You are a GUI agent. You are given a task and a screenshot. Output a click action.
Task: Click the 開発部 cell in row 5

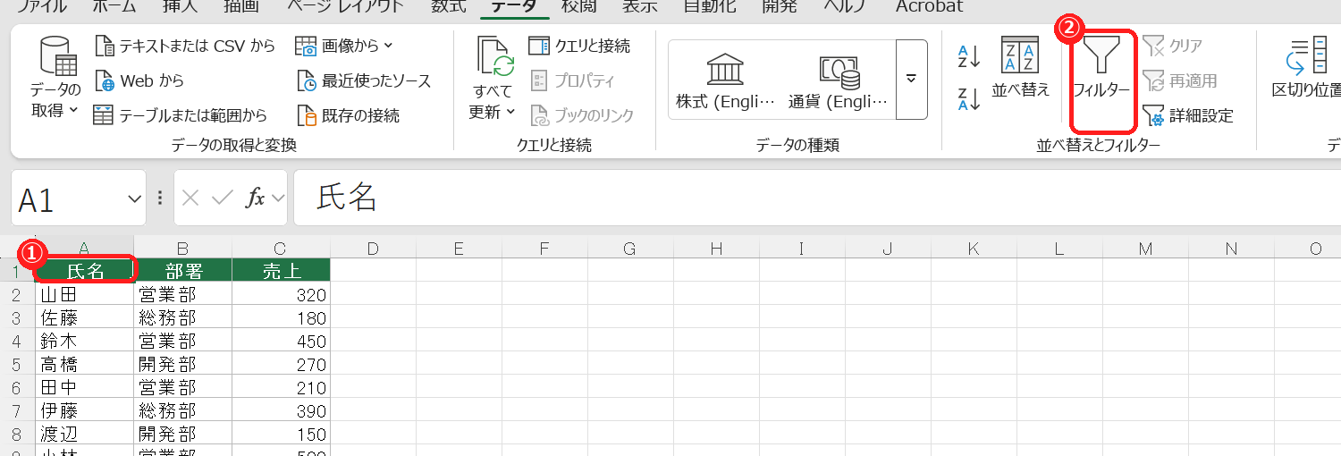(183, 364)
